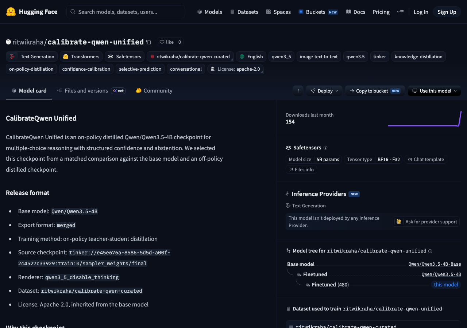Image resolution: width=467 pixels, height=328 pixels.
Task: Click the Buckets icon in navigation
Action: pyautogui.click(x=301, y=12)
